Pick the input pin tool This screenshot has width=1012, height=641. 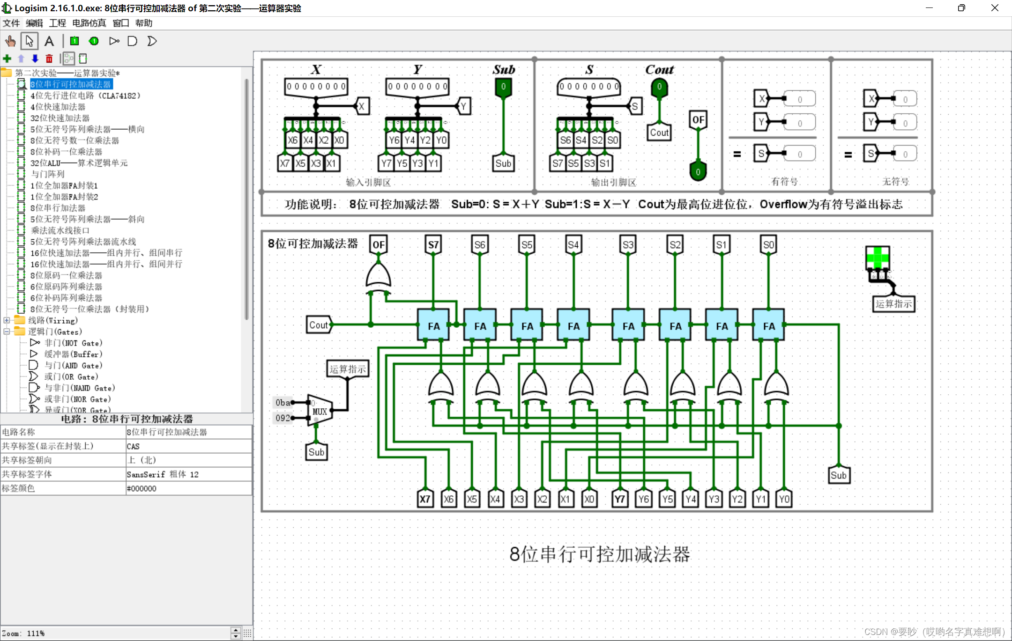pos(74,41)
